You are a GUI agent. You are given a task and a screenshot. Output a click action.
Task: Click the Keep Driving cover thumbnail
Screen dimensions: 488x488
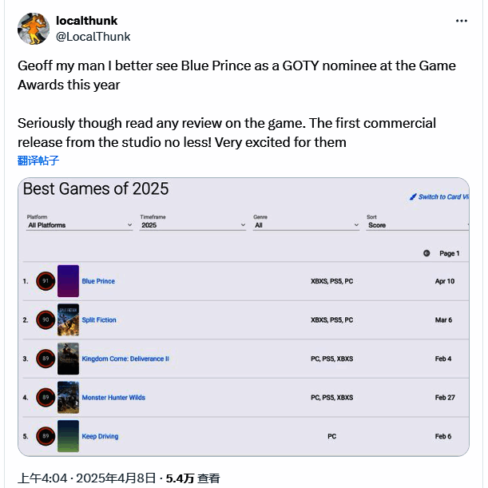pyautogui.click(x=68, y=436)
